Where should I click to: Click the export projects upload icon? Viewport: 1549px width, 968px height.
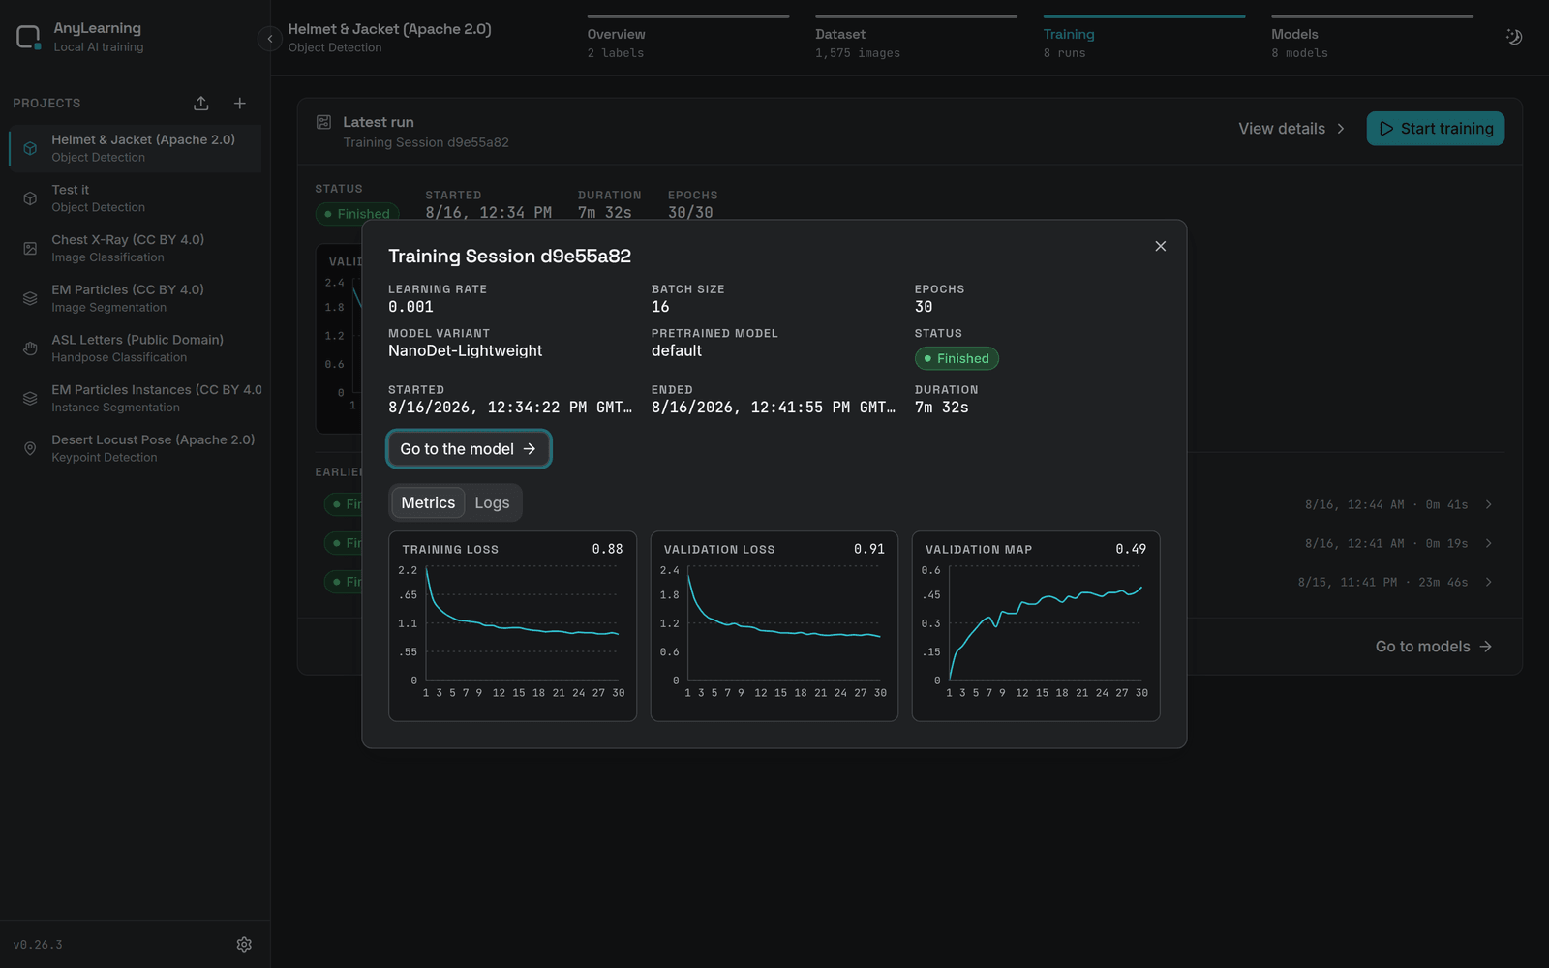tap(201, 104)
